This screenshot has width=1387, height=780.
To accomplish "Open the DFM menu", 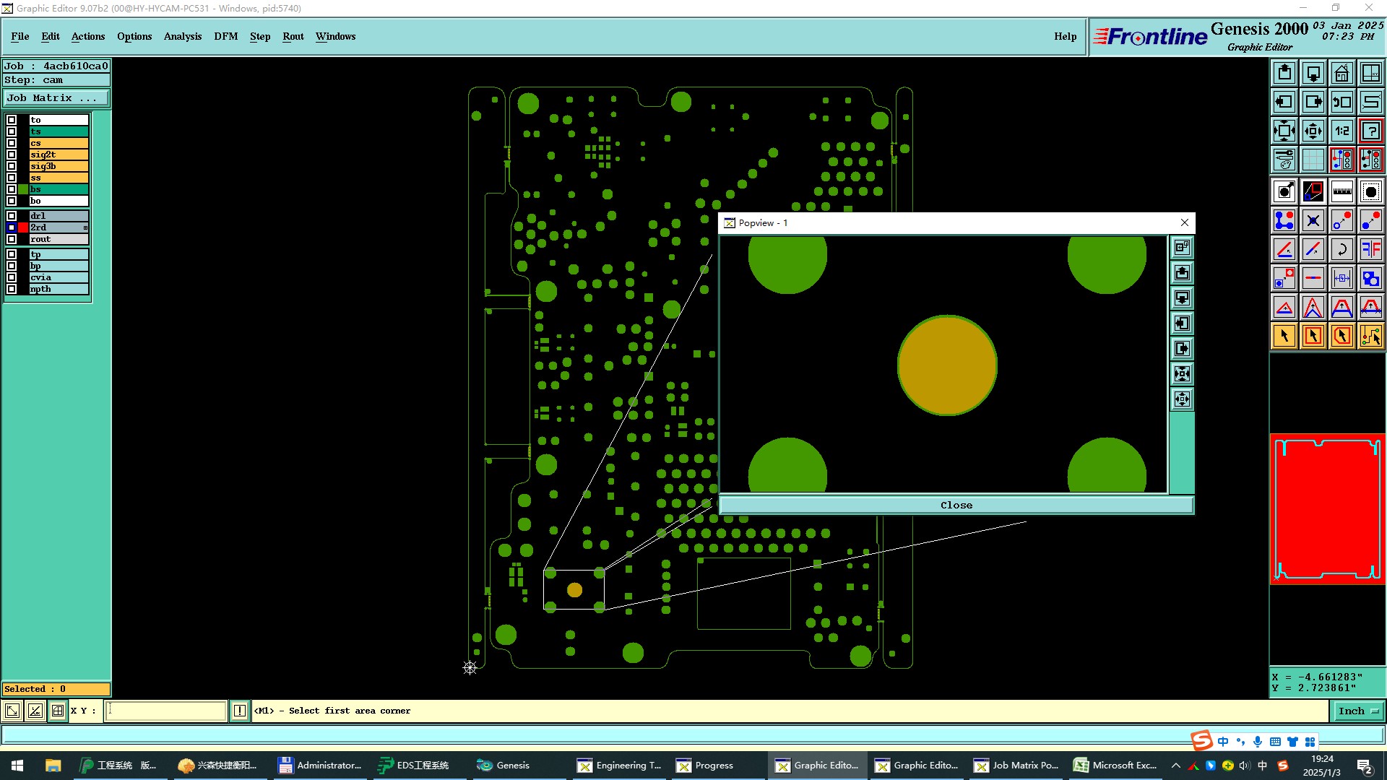I will point(225,36).
